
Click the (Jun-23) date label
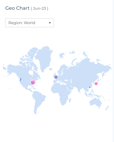tap(40, 8)
